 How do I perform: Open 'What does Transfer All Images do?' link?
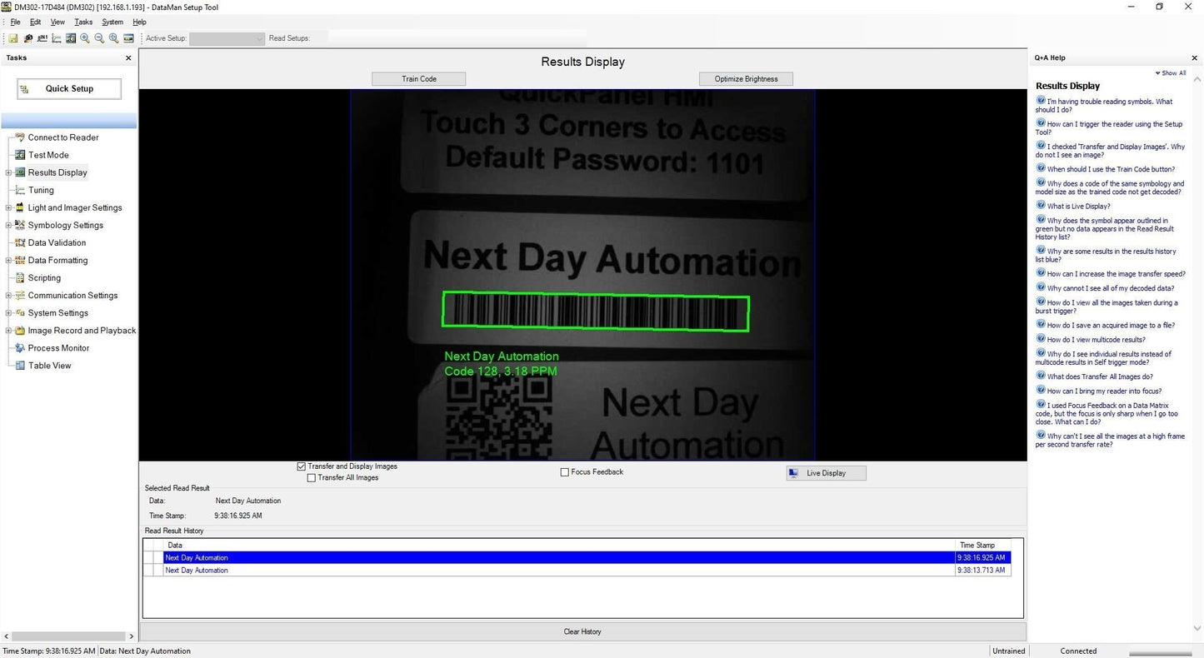pos(1100,376)
